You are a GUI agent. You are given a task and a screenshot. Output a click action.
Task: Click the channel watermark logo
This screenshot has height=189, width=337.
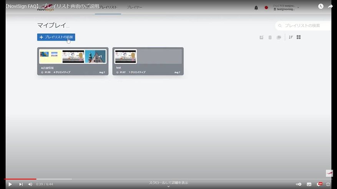point(329,173)
